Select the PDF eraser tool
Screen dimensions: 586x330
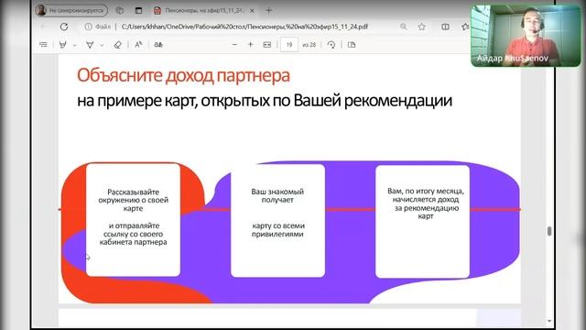(118, 45)
